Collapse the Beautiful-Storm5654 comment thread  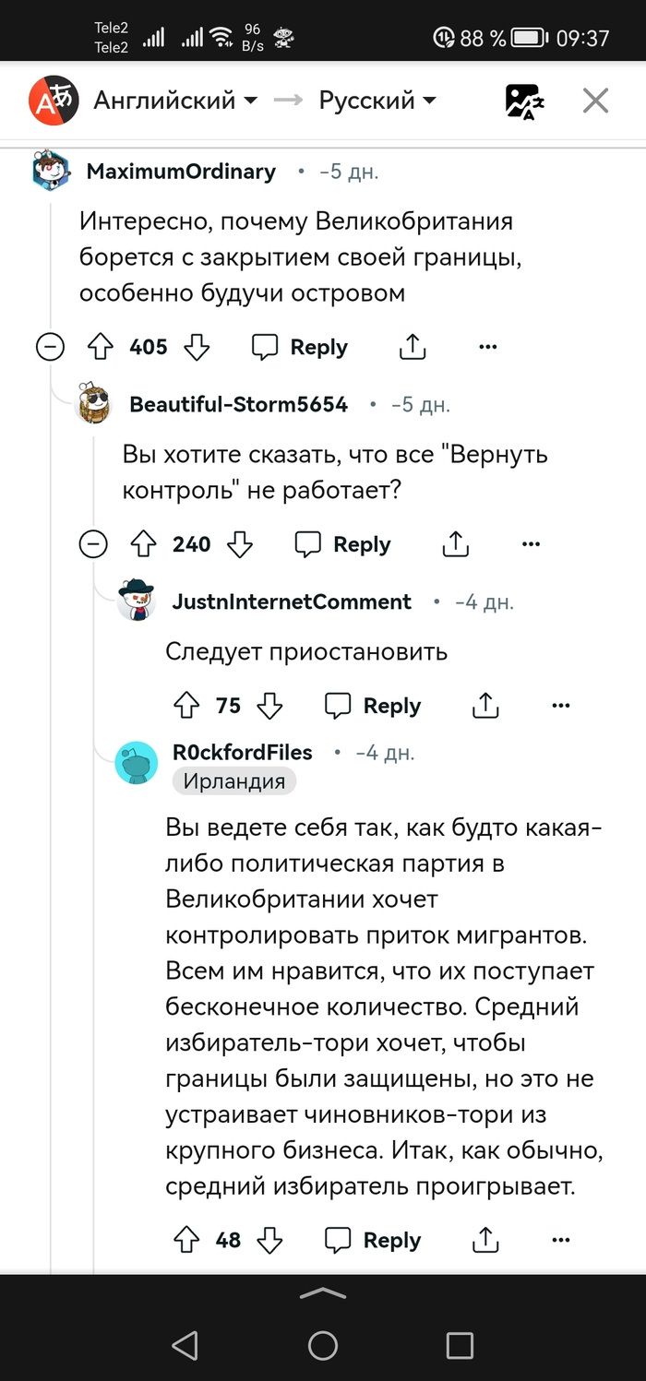[93, 545]
